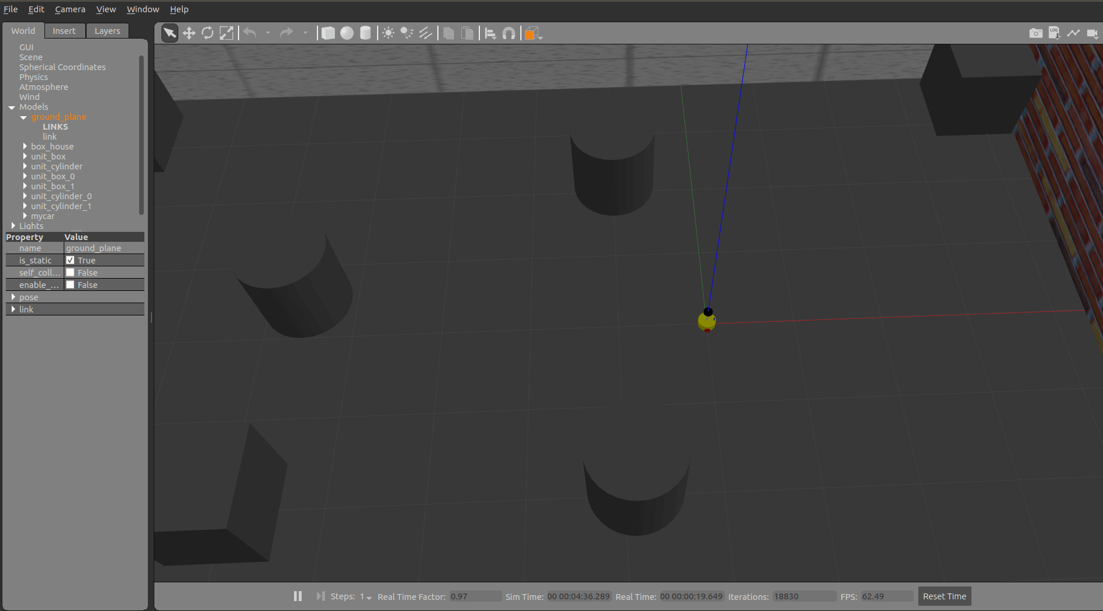Expand the unit_cylinder_0 model
Viewport: 1103px width, 611px height.
(25, 196)
